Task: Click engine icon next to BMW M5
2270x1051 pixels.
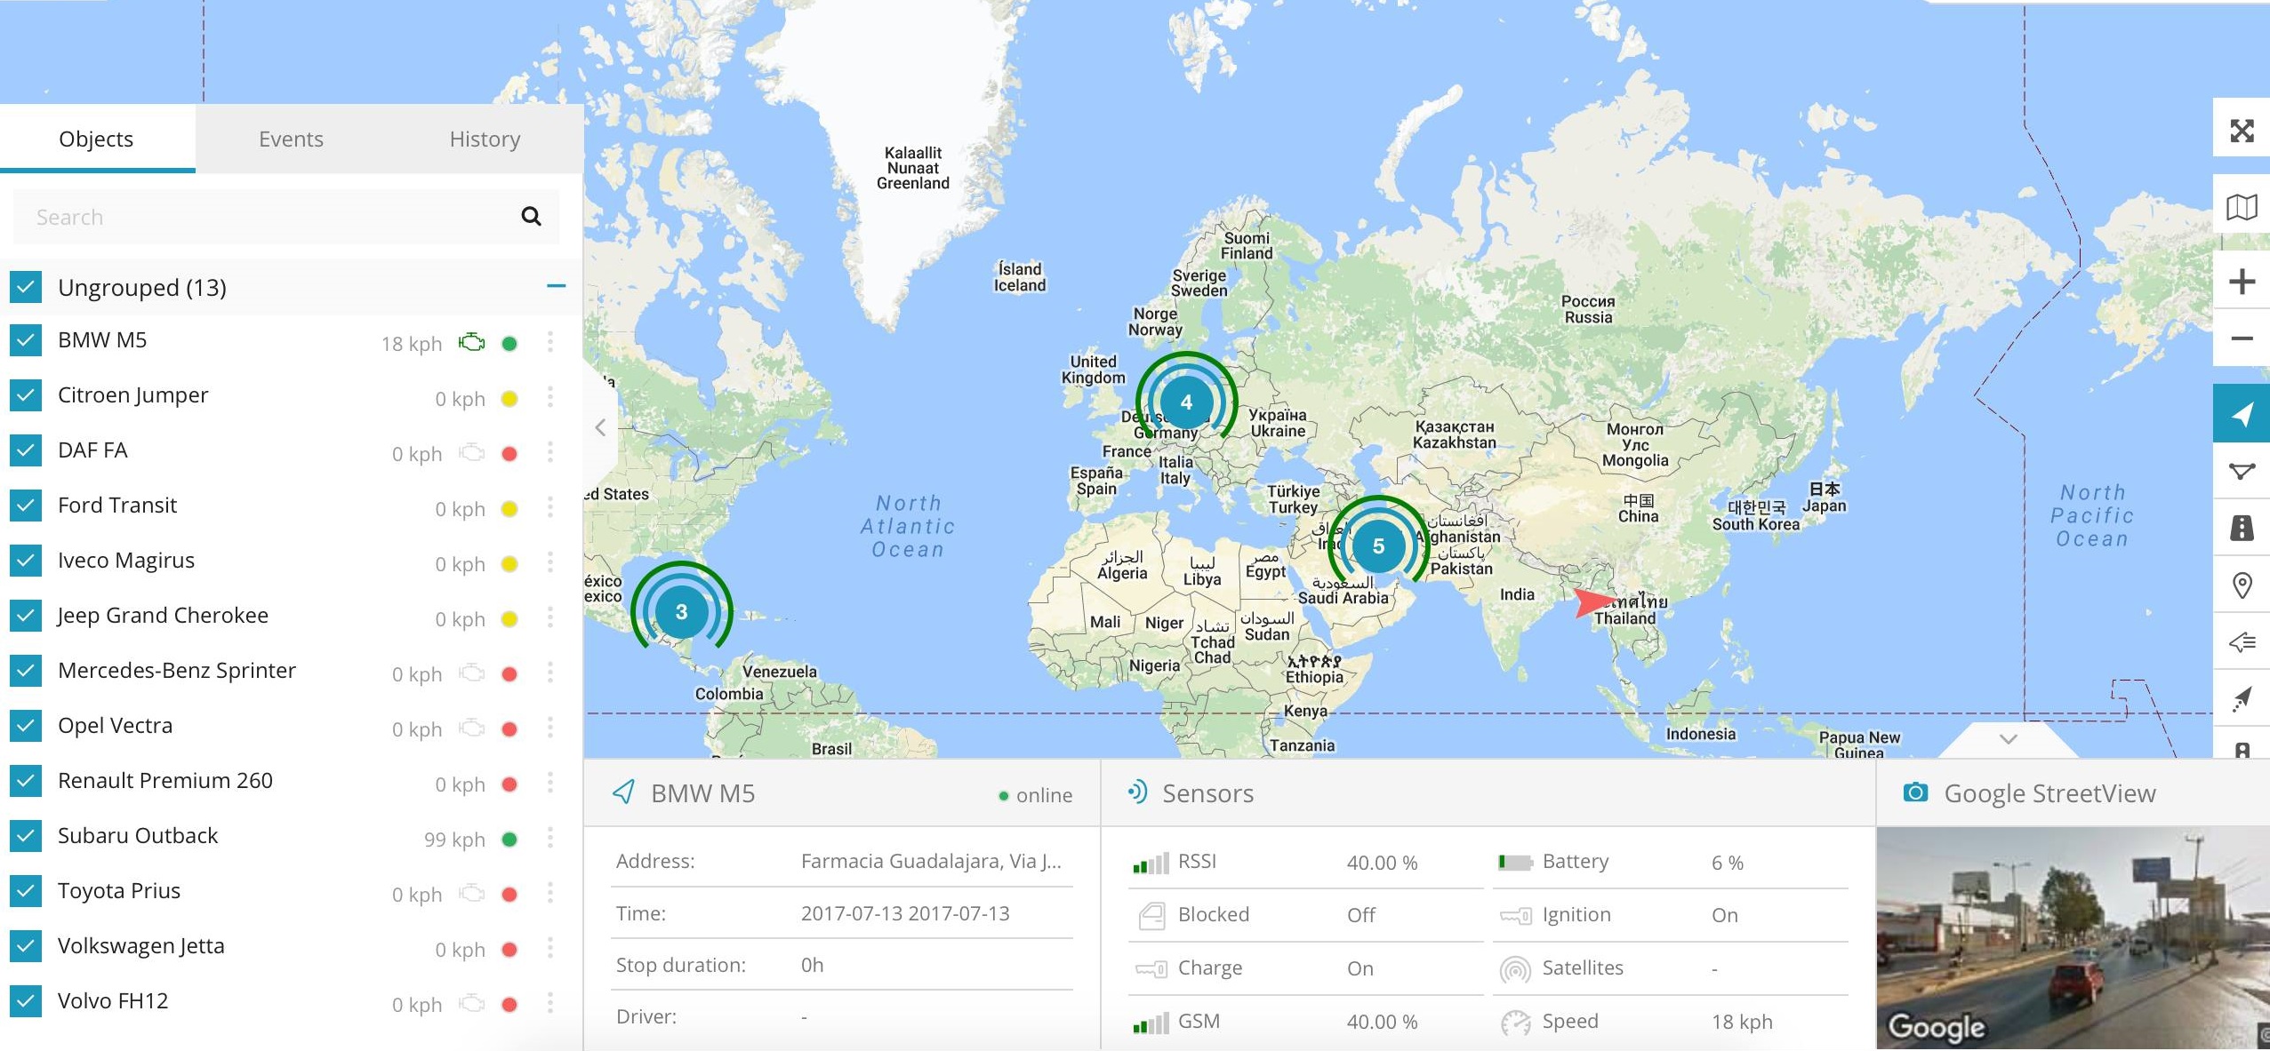Action: [471, 342]
